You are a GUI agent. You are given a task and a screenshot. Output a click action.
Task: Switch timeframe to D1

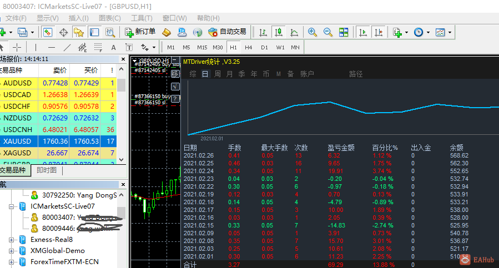point(264,47)
